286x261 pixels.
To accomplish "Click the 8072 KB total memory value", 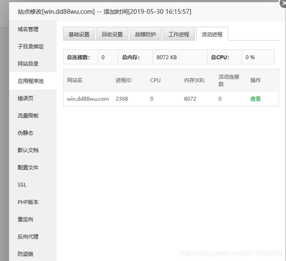I will pos(166,57).
